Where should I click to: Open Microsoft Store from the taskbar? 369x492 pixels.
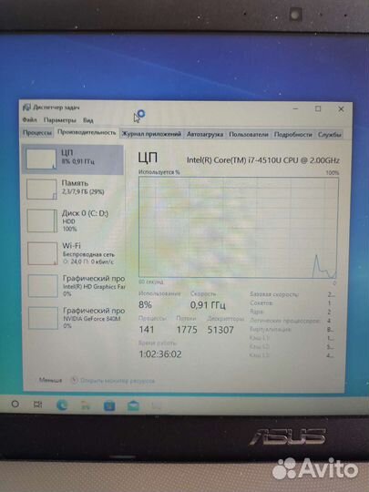109,406
